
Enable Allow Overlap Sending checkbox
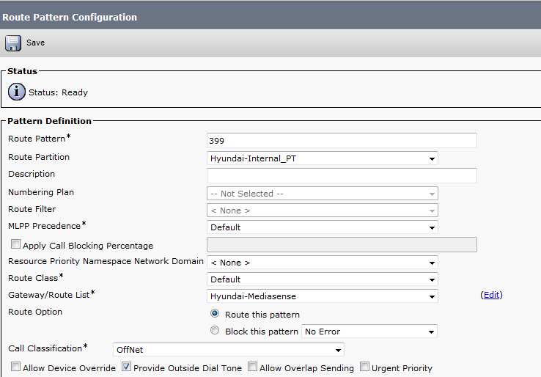pos(252,367)
